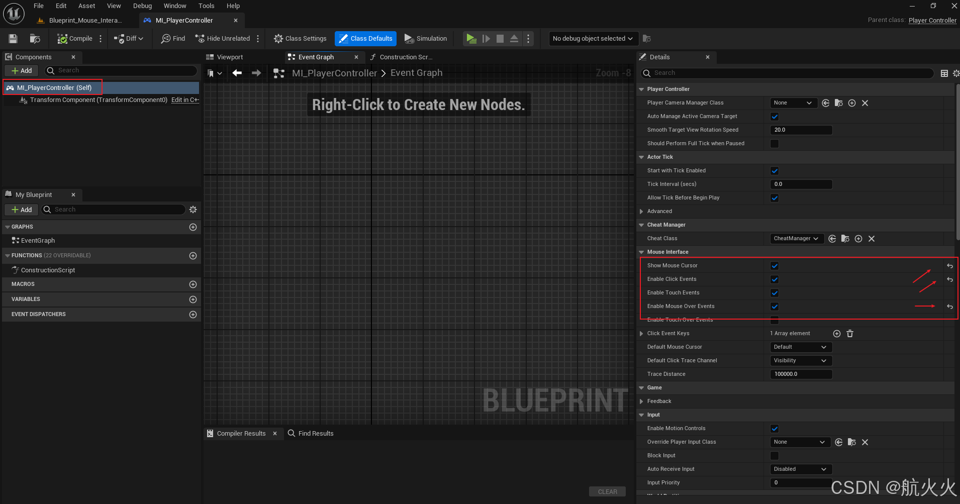
Task: Clear the Cheat Class value
Action: (x=872, y=239)
